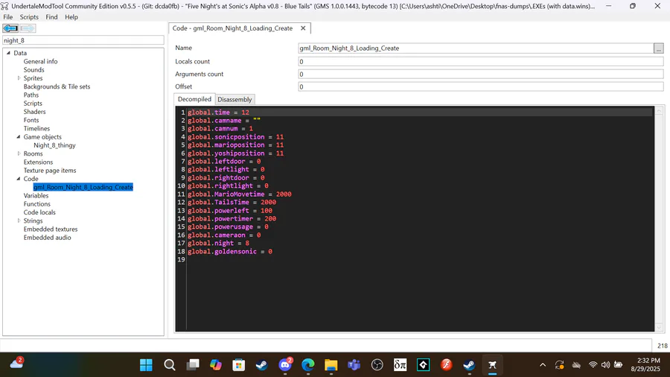The image size is (670, 377).
Task: Select General info in the tree
Action: click(x=40, y=62)
